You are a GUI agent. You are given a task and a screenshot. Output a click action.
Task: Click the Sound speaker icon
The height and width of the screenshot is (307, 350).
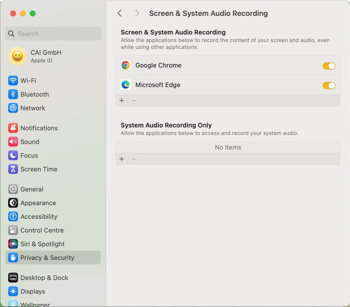[x=13, y=142]
